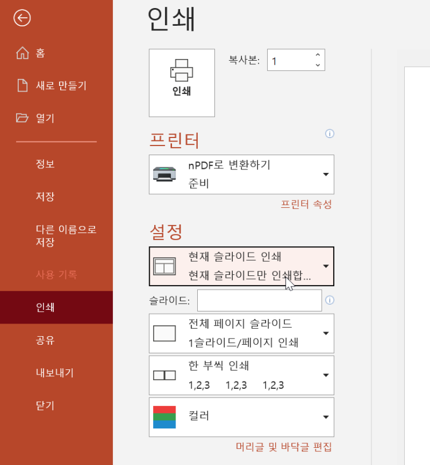Click the slide layout icon for 현재 슬라이드 인쇄
This screenshot has height=465, width=430.
[x=165, y=266]
